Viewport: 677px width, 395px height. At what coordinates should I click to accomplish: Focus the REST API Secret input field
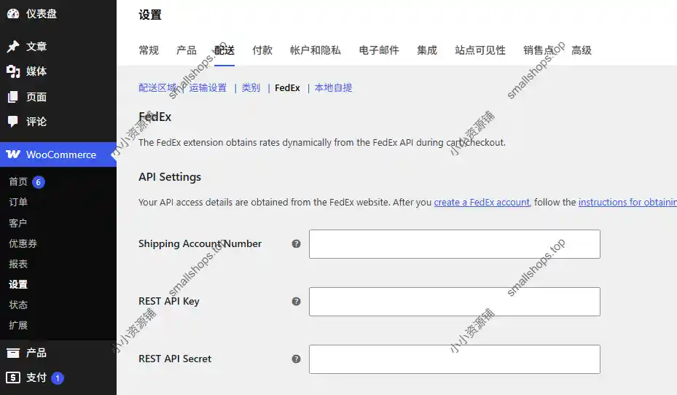(455, 359)
